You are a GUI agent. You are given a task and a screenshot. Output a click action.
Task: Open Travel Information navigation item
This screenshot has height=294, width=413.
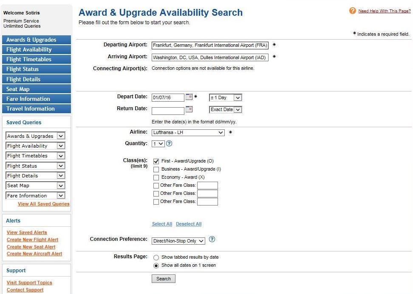[37, 108]
